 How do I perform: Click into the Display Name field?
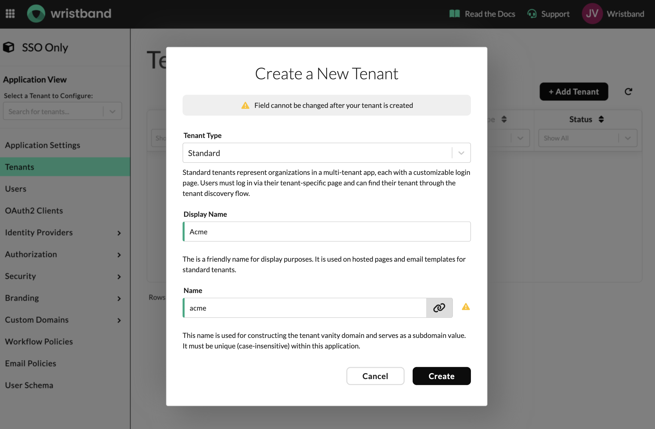point(327,232)
